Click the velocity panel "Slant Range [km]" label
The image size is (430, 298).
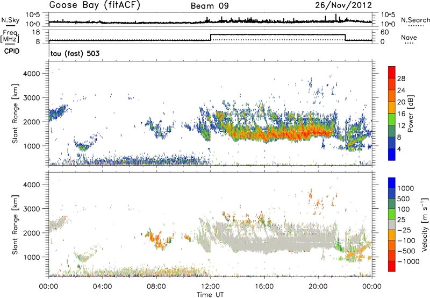[15, 224]
